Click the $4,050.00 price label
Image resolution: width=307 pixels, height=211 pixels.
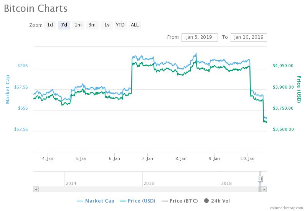283,66
